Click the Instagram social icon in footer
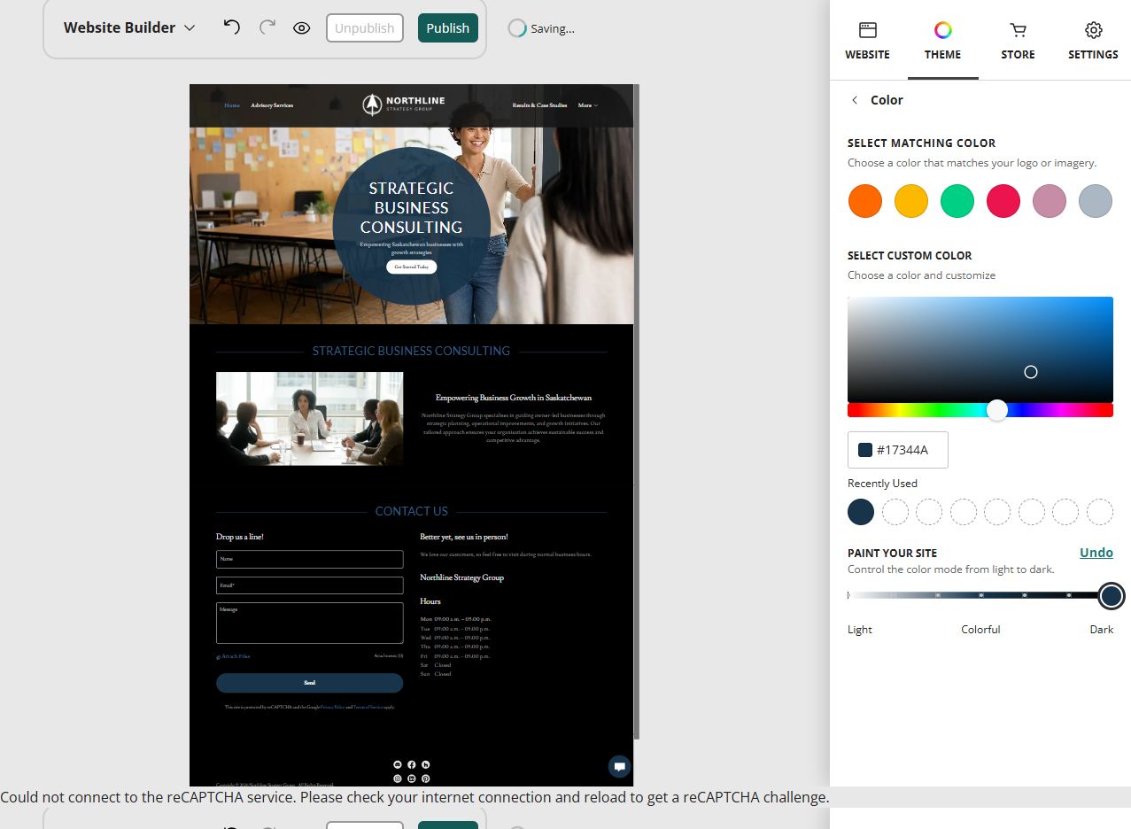 397,779
